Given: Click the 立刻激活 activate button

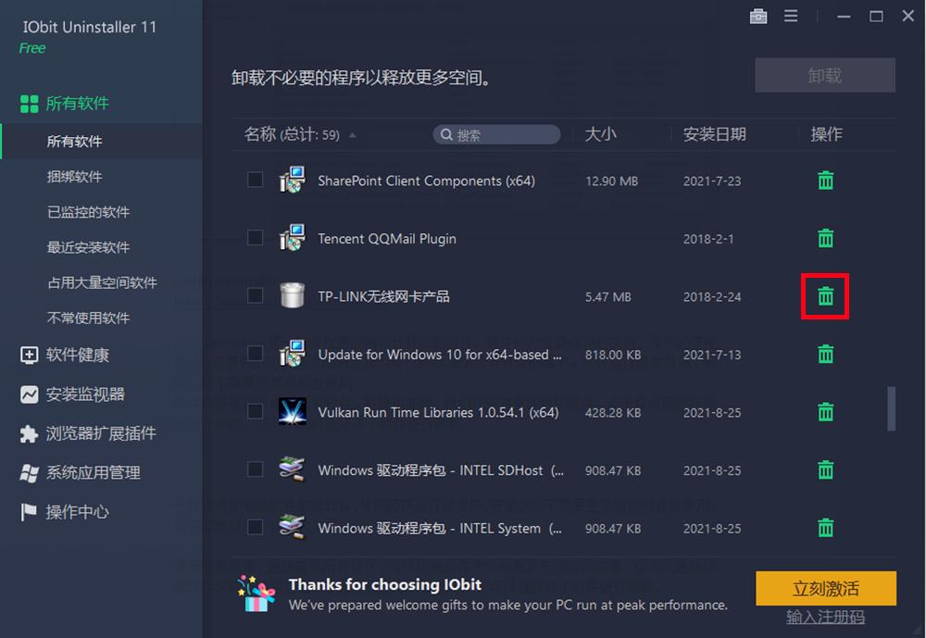Looking at the screenshot, I should [826, 588].
